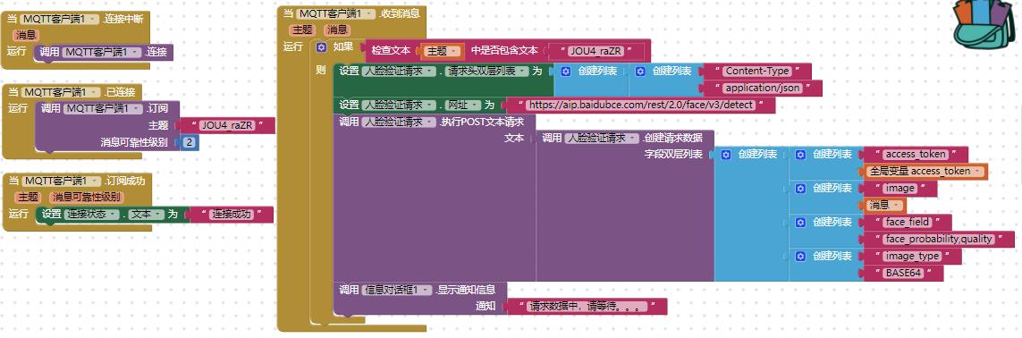Click the gear of the 创建列表 holding Content-Type
Viewport: 1022px width, 338px height.
[x=641, y=71]
